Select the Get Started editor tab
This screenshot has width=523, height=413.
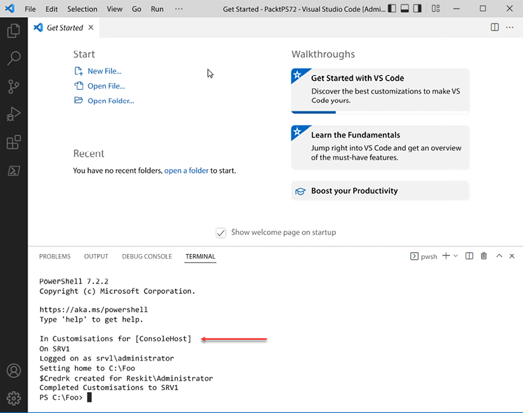[63, 27]
